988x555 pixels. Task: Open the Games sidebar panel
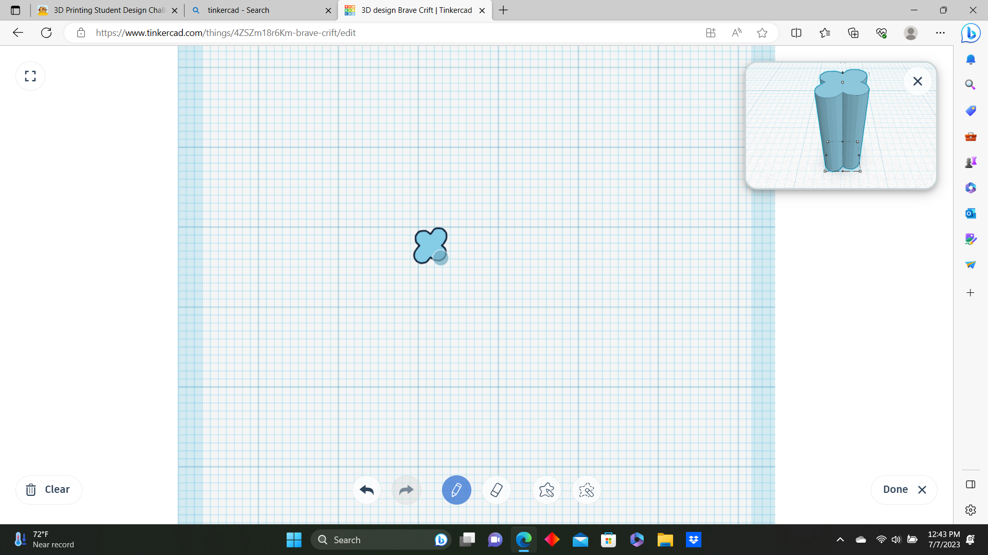tap(971, 162)
